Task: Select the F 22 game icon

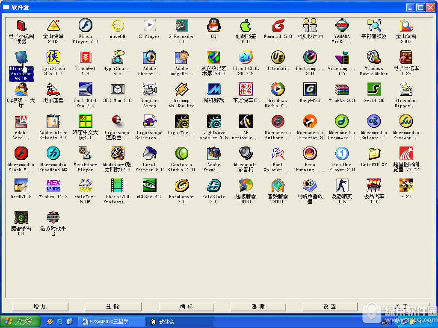Action: (406, 186)
